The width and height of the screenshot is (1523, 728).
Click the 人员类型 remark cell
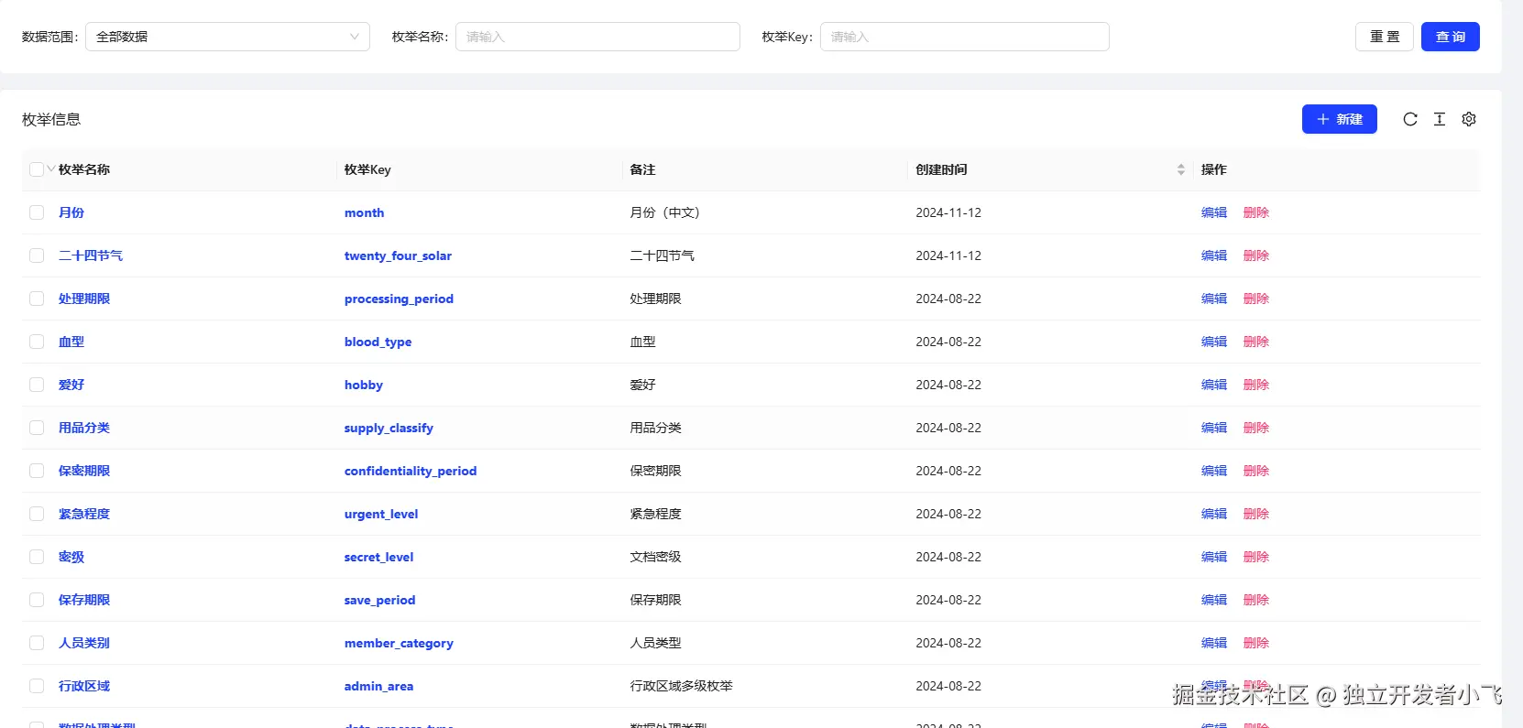point(655,643)
